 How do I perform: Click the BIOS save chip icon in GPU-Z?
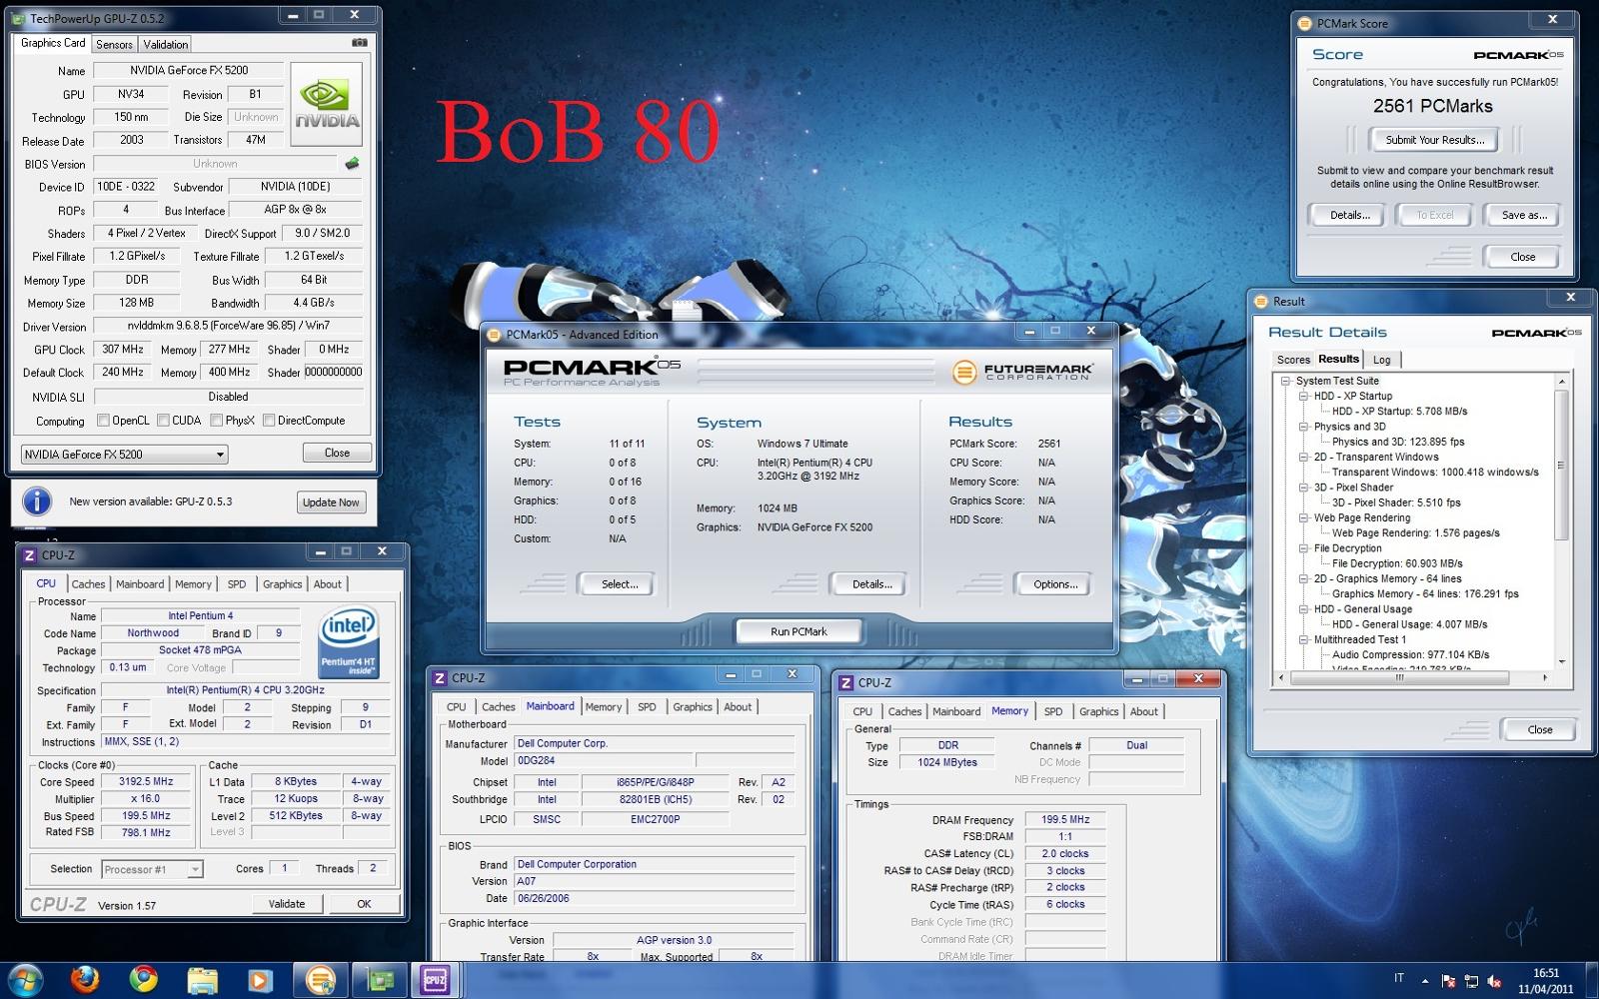click(x=352, y=163)
